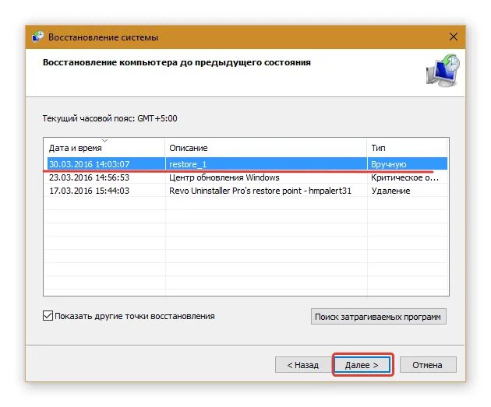Click heading 'Восстановление компьютера до предыдущего состояния'
The height and width of the screenshot is (407, 491).
(x=177, y=62)
